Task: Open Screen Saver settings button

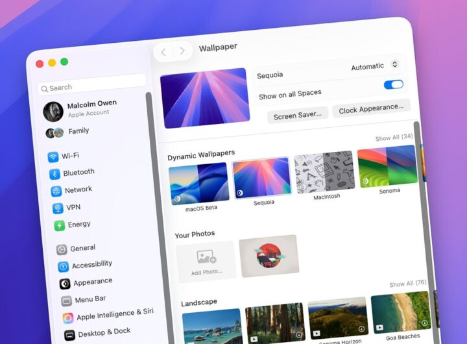Action: pos(297,115)
